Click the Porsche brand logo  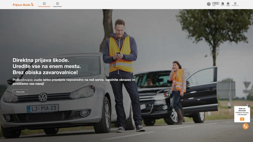[235, 4]
